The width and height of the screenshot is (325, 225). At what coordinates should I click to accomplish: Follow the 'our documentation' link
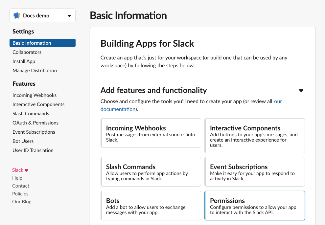tap(118, 109)
